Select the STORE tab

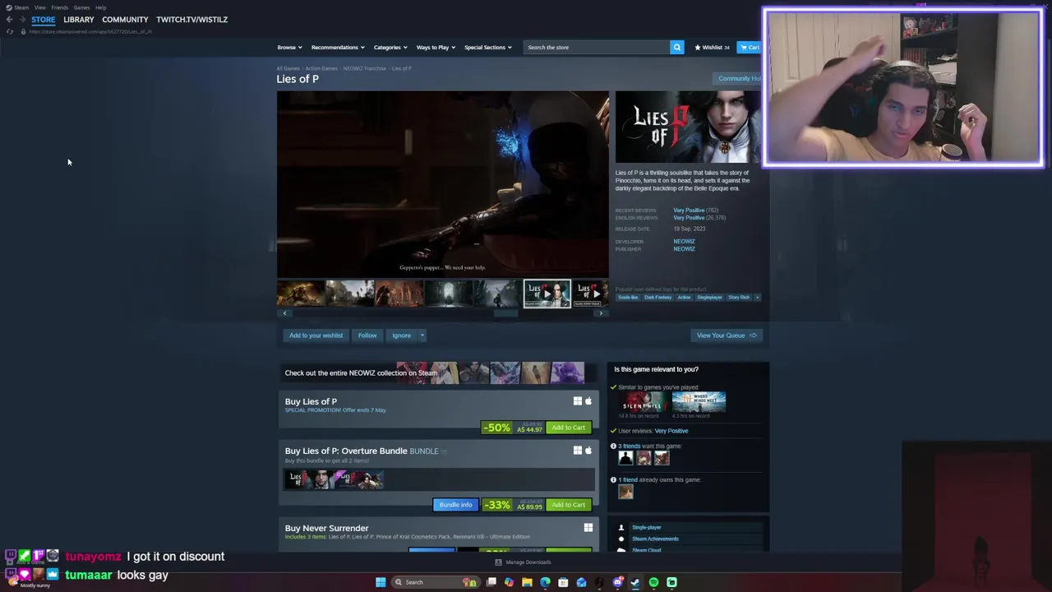44,20
